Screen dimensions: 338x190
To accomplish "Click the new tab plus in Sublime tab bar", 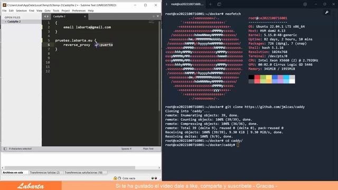I will [x=154, y=16].
